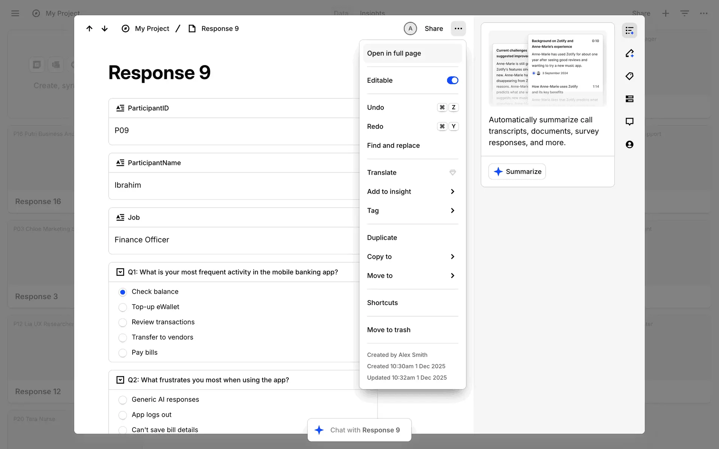This screenshot has width=719, height=449.
Task: Open the tag icon in right sidebar
Action: (629, 76)
